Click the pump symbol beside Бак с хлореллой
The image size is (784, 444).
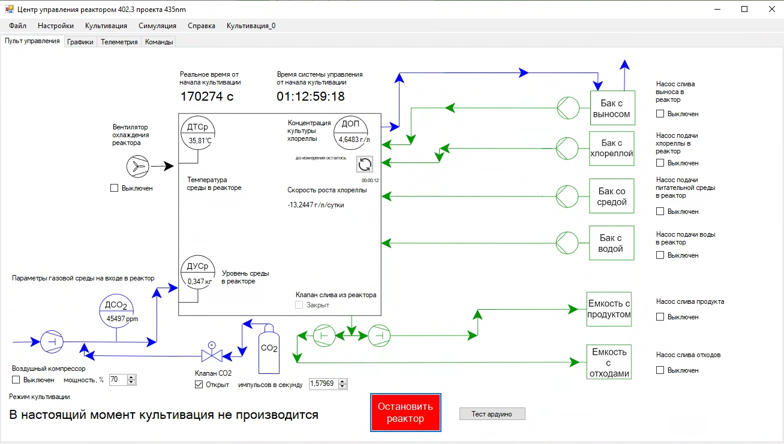567,147
